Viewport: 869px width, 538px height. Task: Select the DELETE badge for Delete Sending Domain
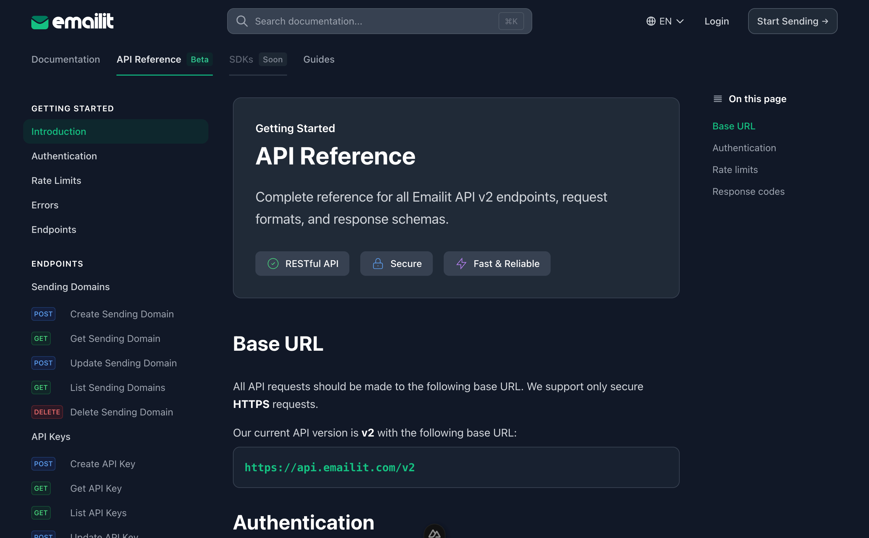[47, 412]
